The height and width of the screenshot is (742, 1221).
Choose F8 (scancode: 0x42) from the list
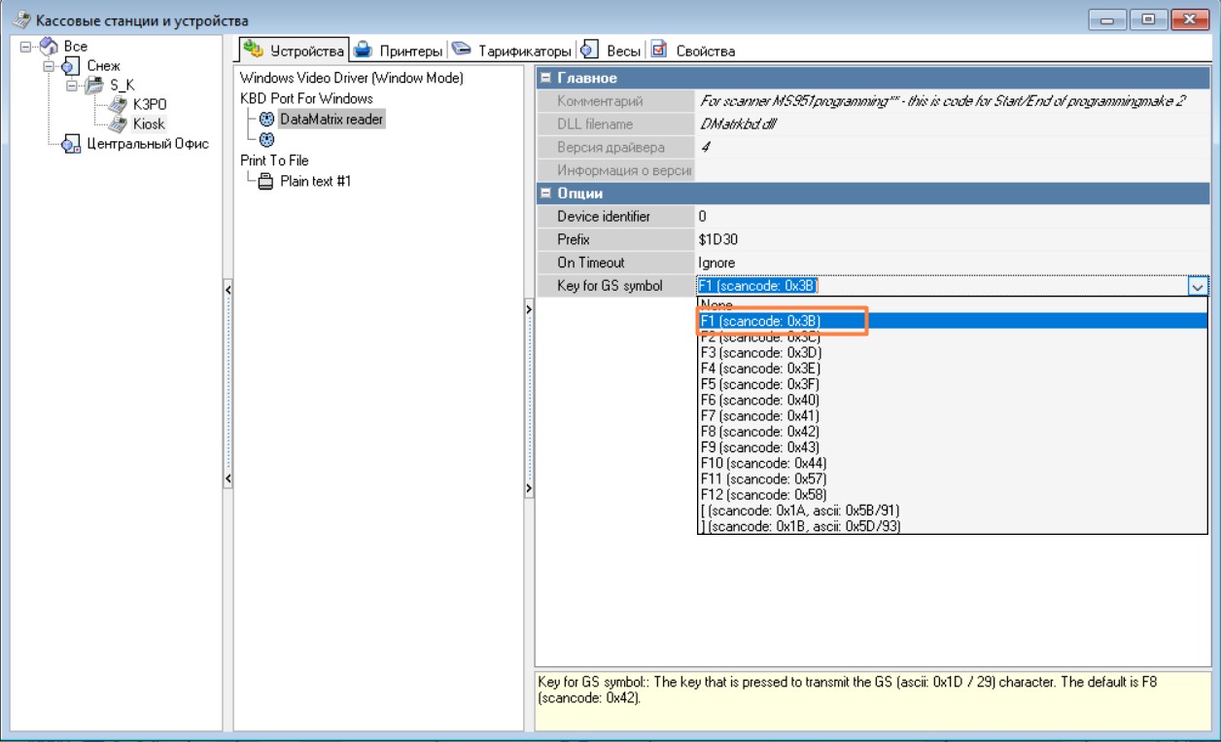point(759,431)
